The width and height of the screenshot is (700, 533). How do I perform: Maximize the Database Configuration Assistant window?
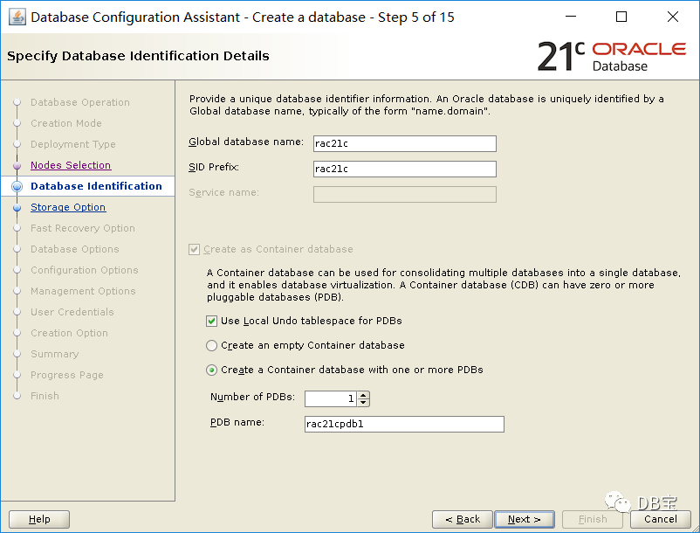tap(621, 17)
